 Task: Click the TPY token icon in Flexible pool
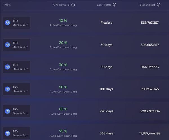coord(8,23)
